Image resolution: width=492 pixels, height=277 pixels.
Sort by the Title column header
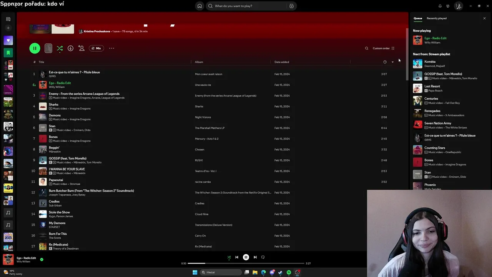[x=41, y=62]
